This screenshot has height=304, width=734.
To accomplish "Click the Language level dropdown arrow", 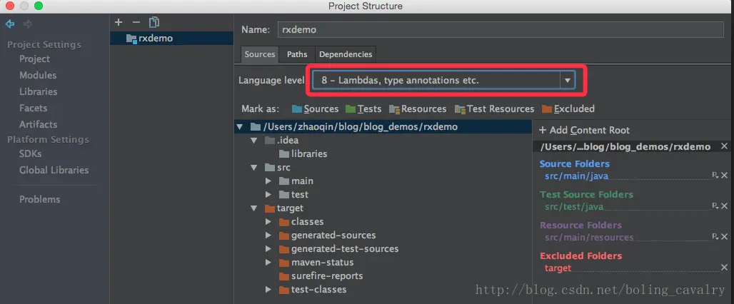I will [568, 81].
